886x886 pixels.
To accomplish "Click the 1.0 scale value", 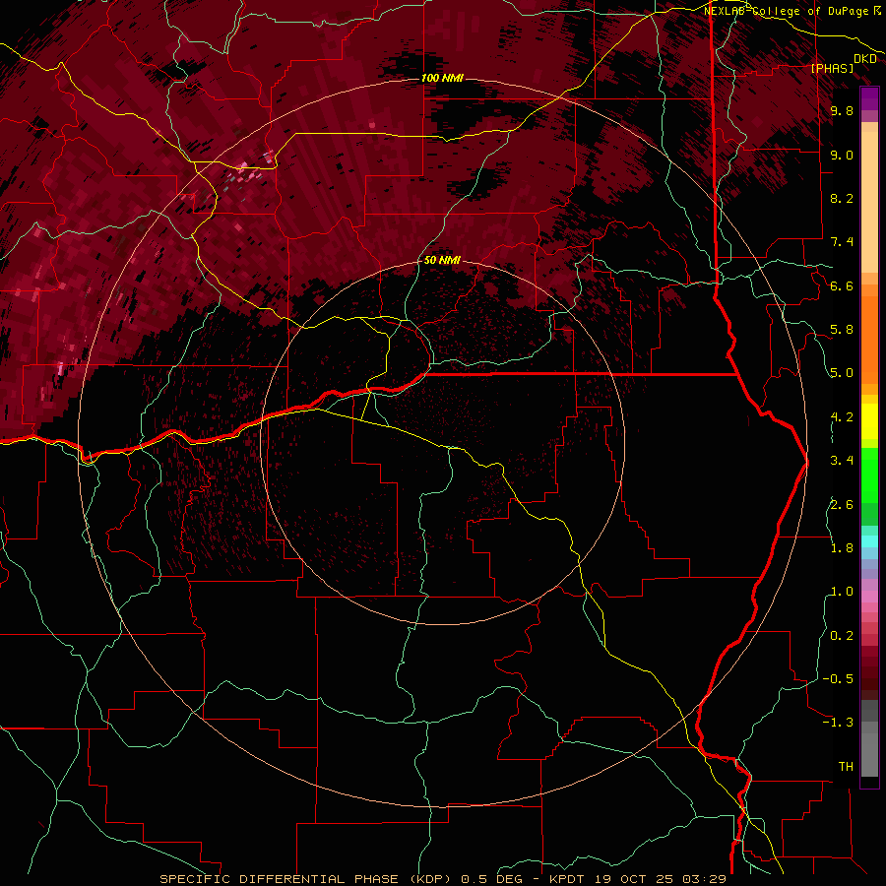I will click(x=842, y=592).
